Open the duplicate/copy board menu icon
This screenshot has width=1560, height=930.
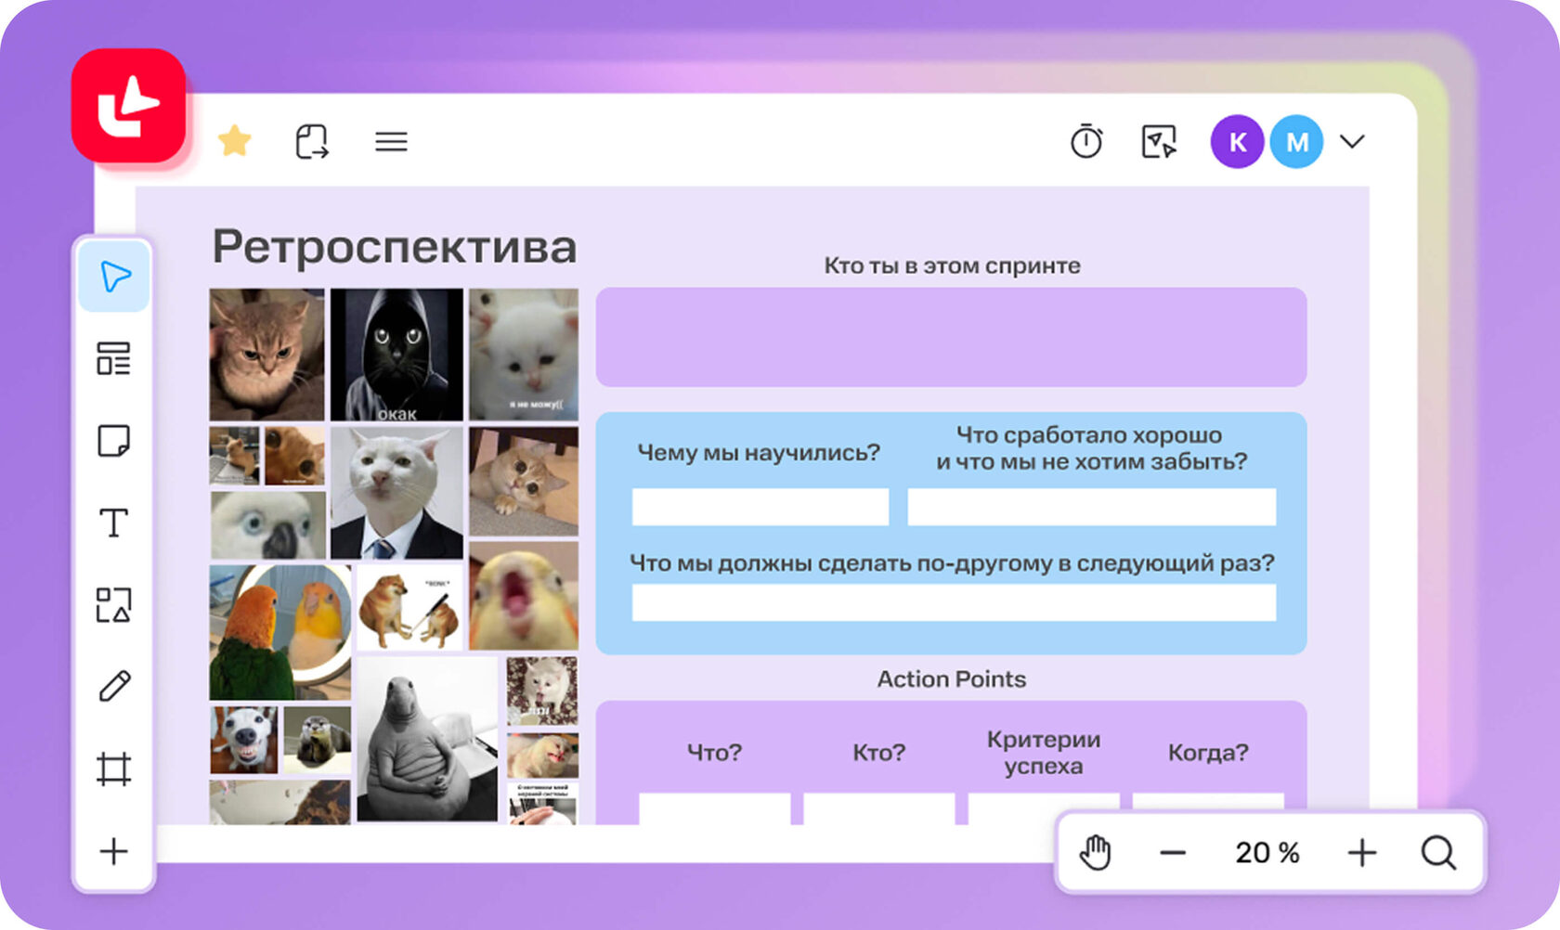(313, 139)
